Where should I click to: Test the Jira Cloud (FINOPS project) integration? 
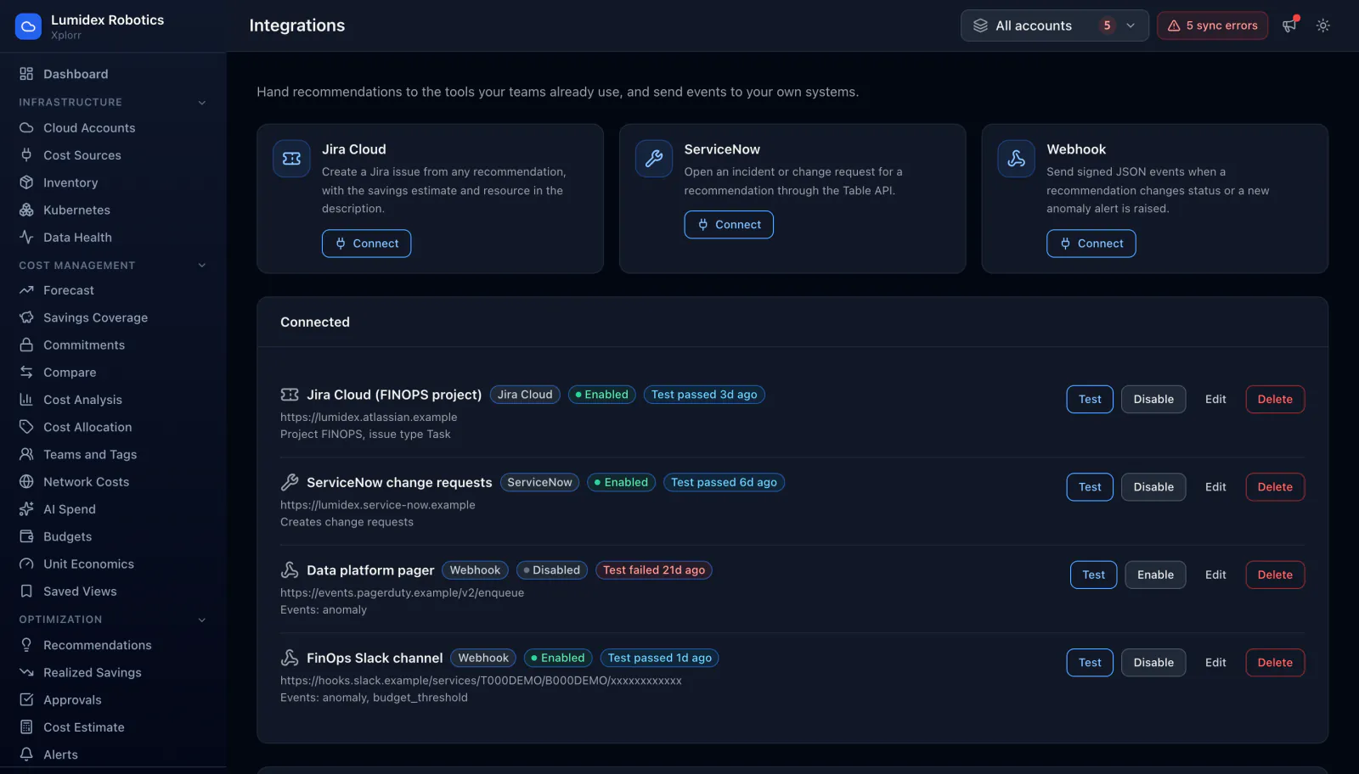(1090, 400)
